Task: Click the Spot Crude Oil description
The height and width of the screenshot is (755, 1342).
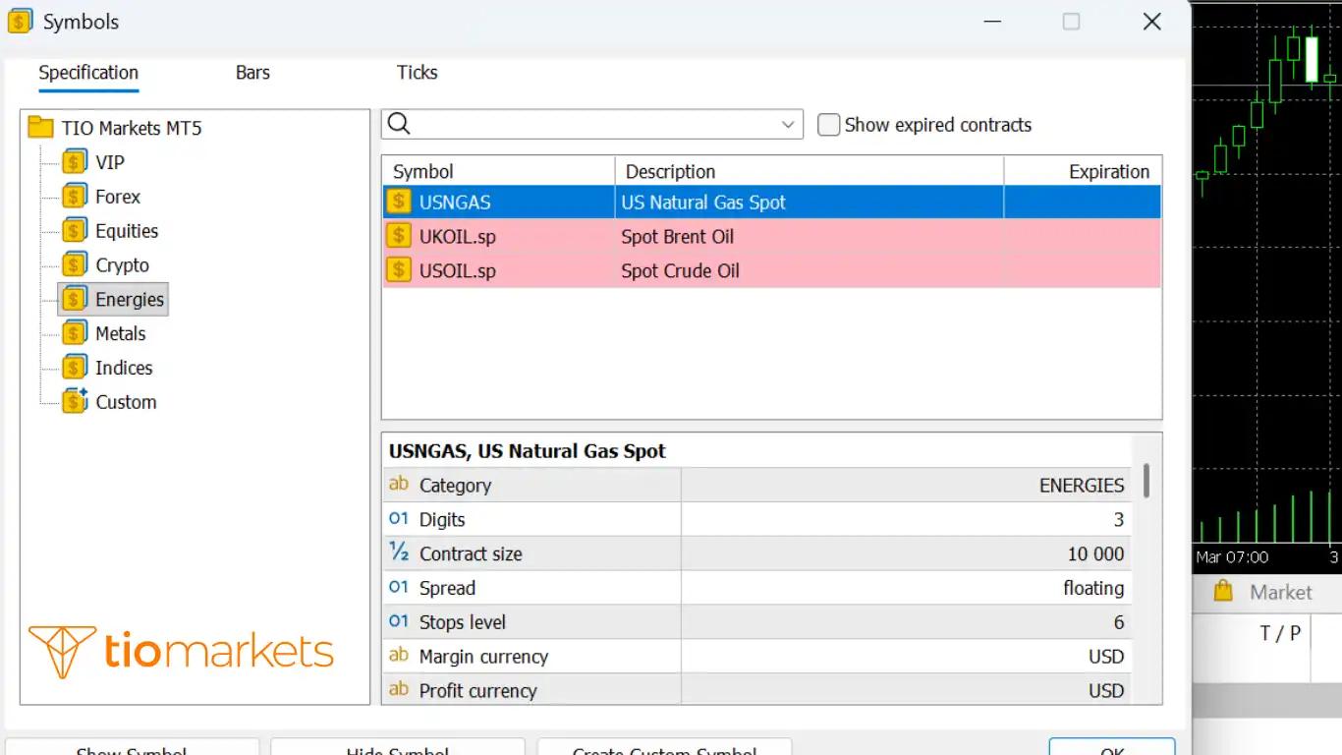Action: coord(680,270)
